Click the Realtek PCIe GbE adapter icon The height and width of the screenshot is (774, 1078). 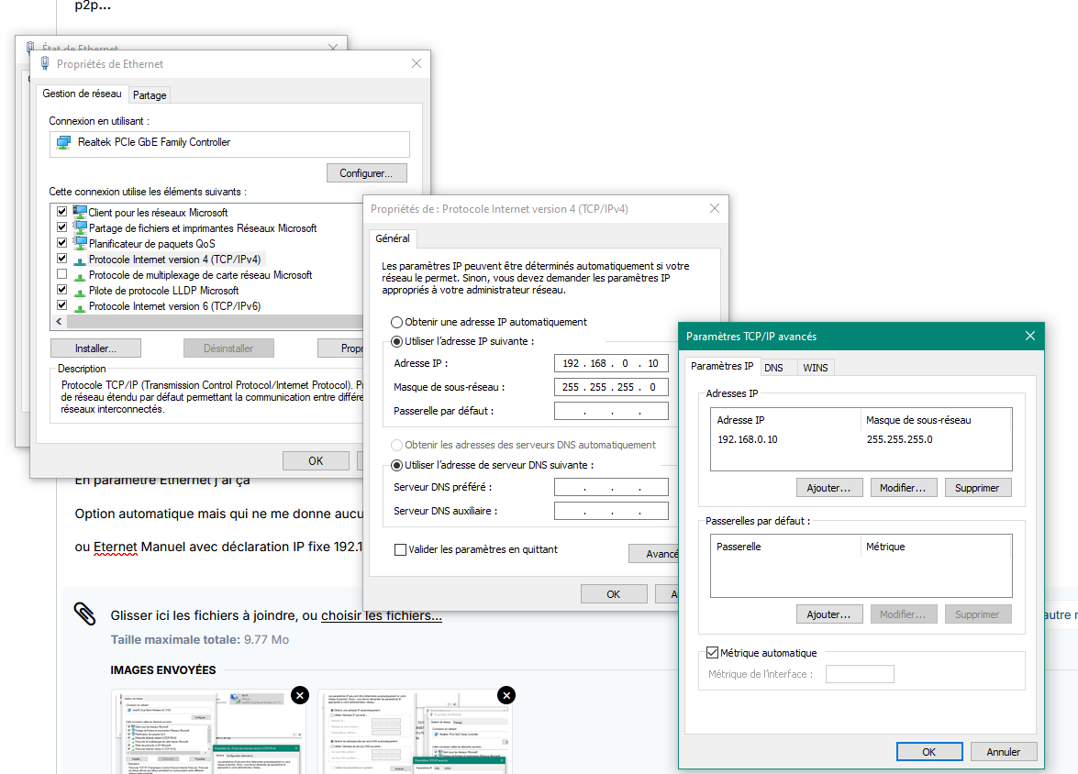(x=64, y=142)
